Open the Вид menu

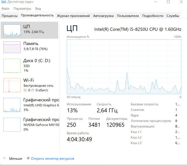[x=38, y=8]
